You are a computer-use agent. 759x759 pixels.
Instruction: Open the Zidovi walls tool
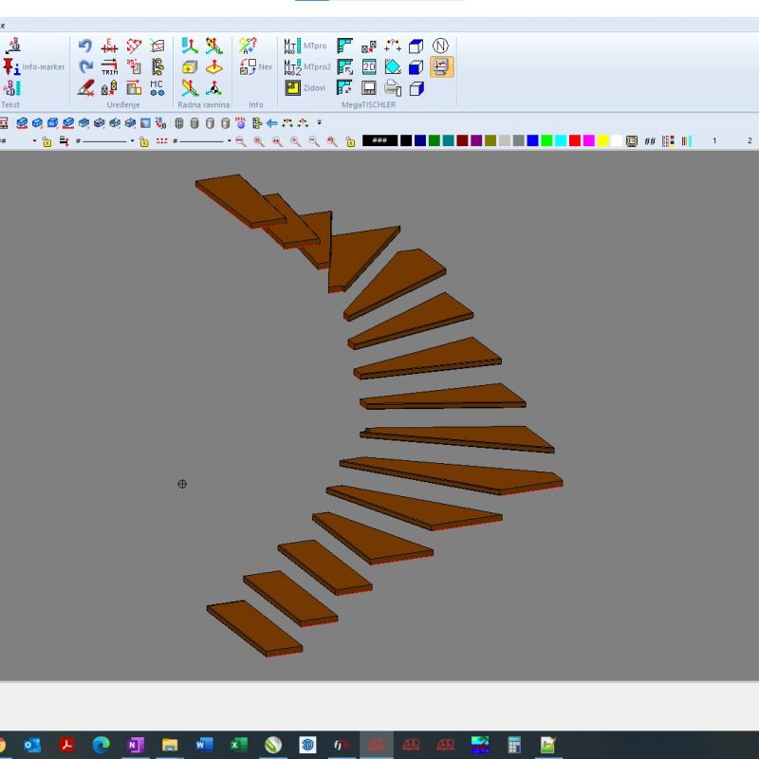point(305,87)
